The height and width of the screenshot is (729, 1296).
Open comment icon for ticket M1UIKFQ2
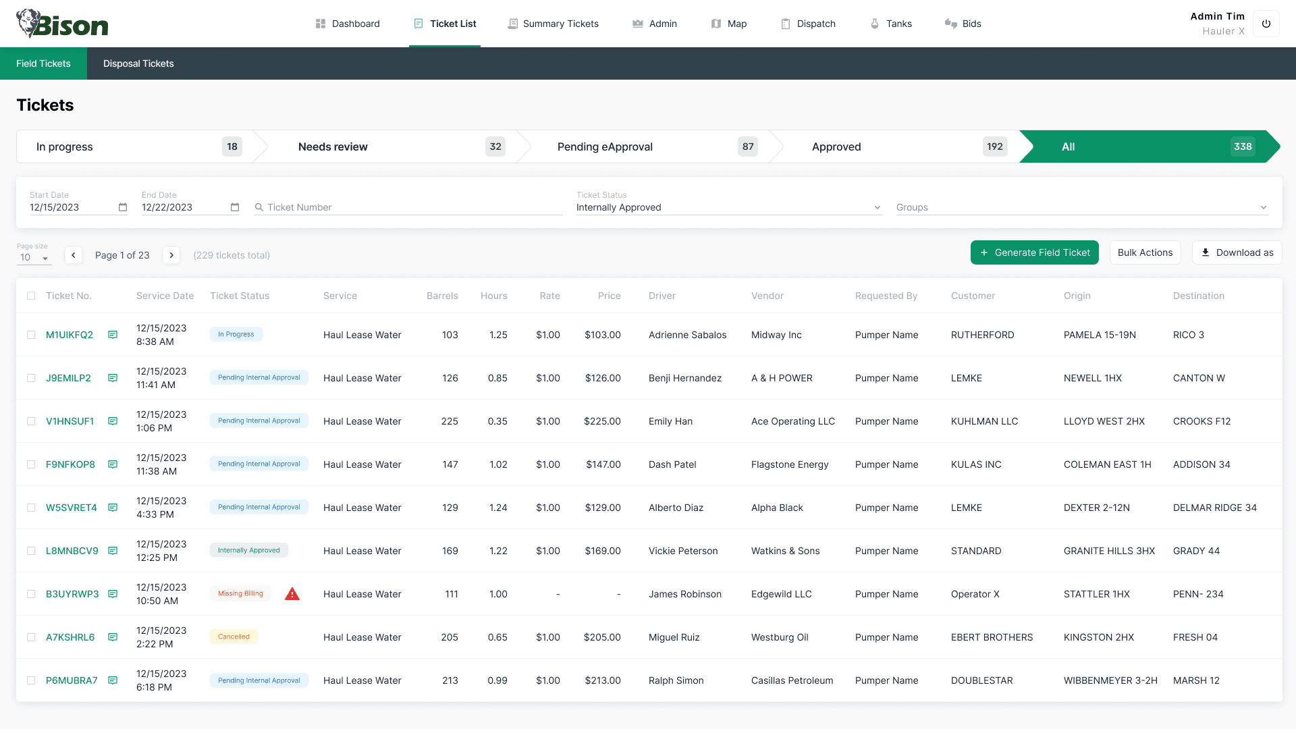[x=113, y=335]
